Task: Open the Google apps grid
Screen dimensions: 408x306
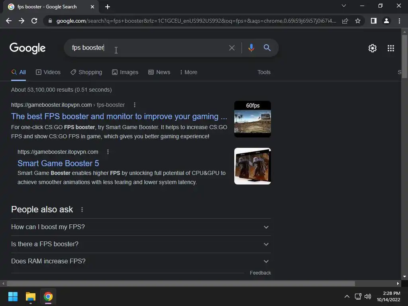Action: pos(390,48)
